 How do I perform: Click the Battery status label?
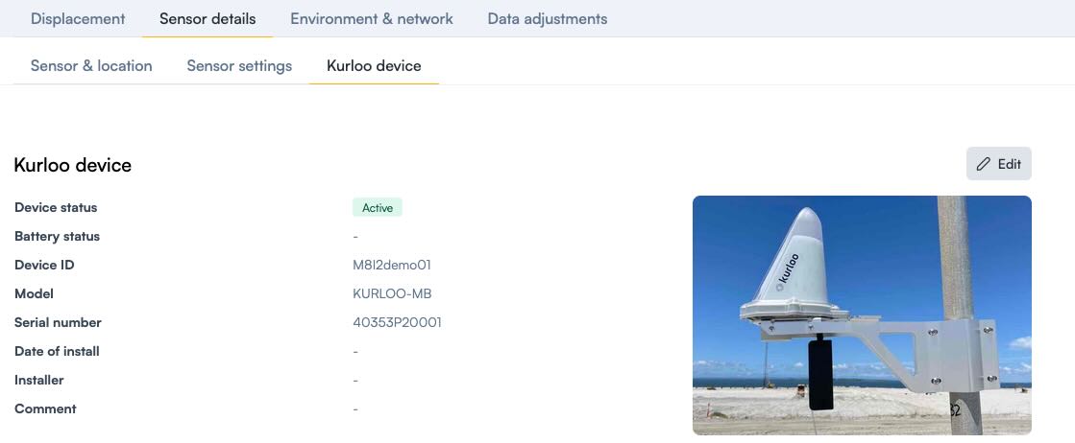57,236
